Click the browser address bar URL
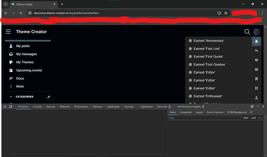This screenshot has width=267, height=157. coord(66,13)
